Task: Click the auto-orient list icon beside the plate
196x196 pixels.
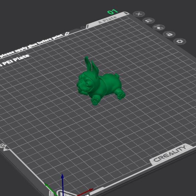Action: pyautogui.click(x=149, y=21)
